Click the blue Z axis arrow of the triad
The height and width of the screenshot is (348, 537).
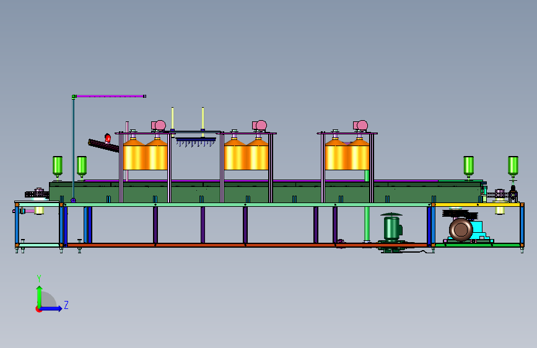pos(51,308)
